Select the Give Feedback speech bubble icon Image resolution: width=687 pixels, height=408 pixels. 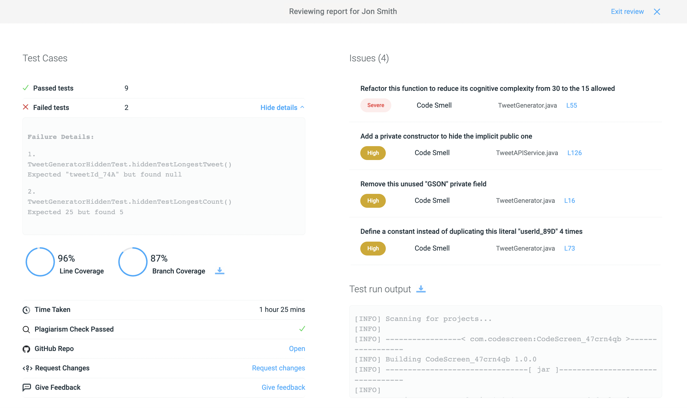point(27,387)
